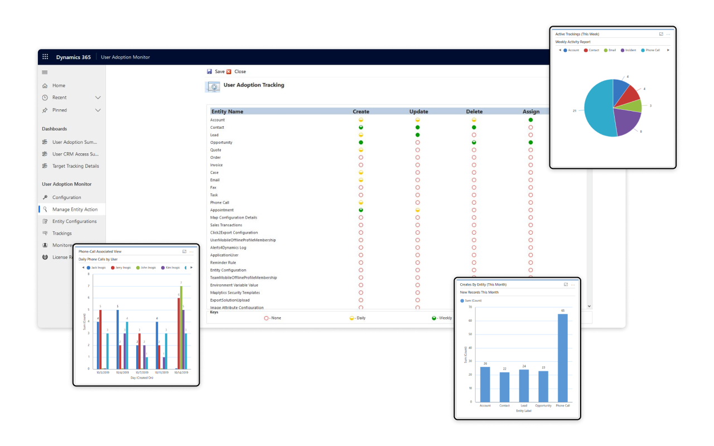Image resolution: width=714 pixels, height=446 pixels.
Task: Click the Home icon in the sidebar
Action: pos(45,85)
